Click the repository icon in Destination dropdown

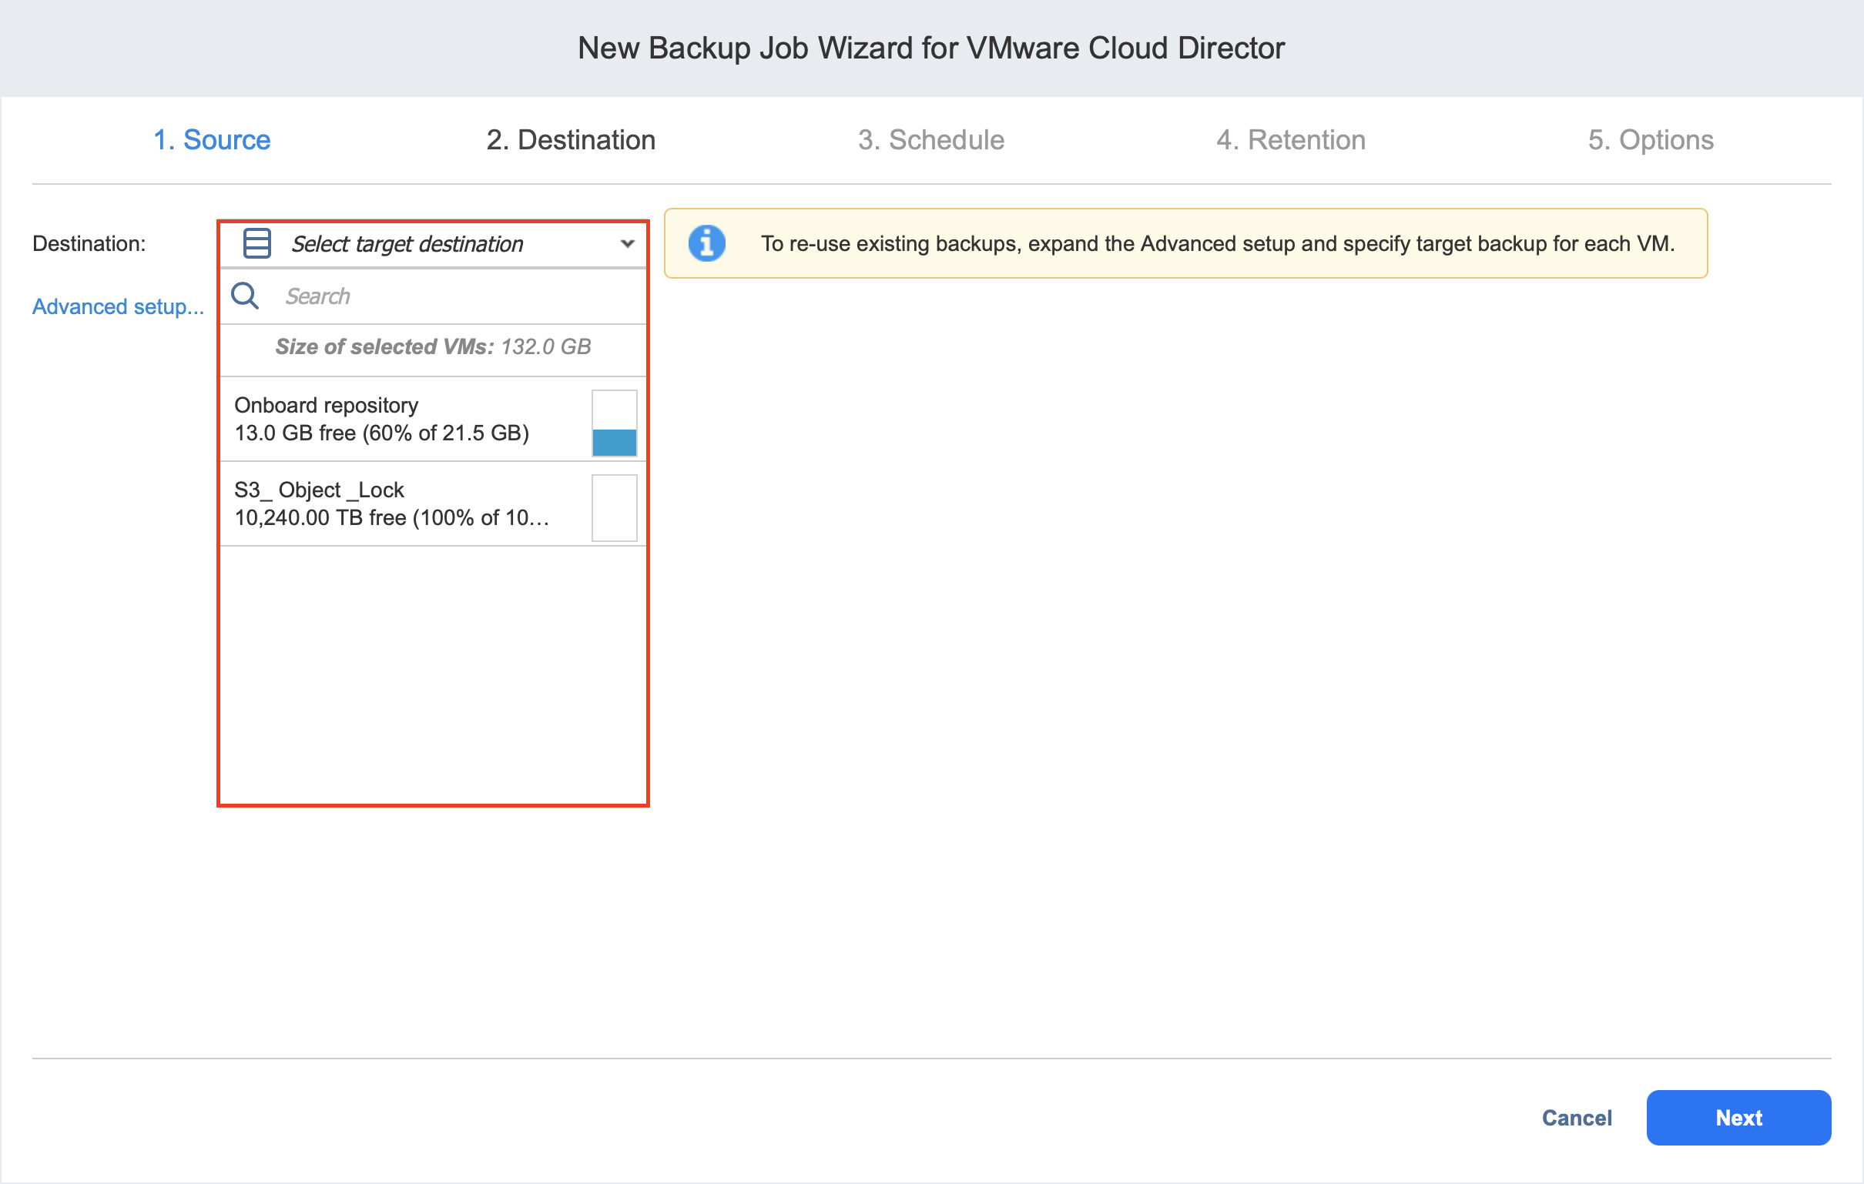pyautogui.click(x=256, y=244)
